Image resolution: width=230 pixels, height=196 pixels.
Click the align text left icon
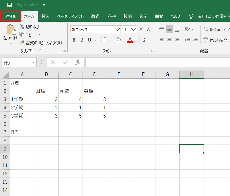(162, 40)
